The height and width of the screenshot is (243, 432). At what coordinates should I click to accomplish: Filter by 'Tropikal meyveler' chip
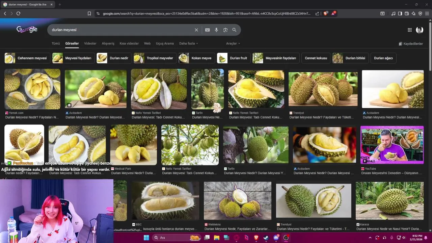tap(155, 58)
